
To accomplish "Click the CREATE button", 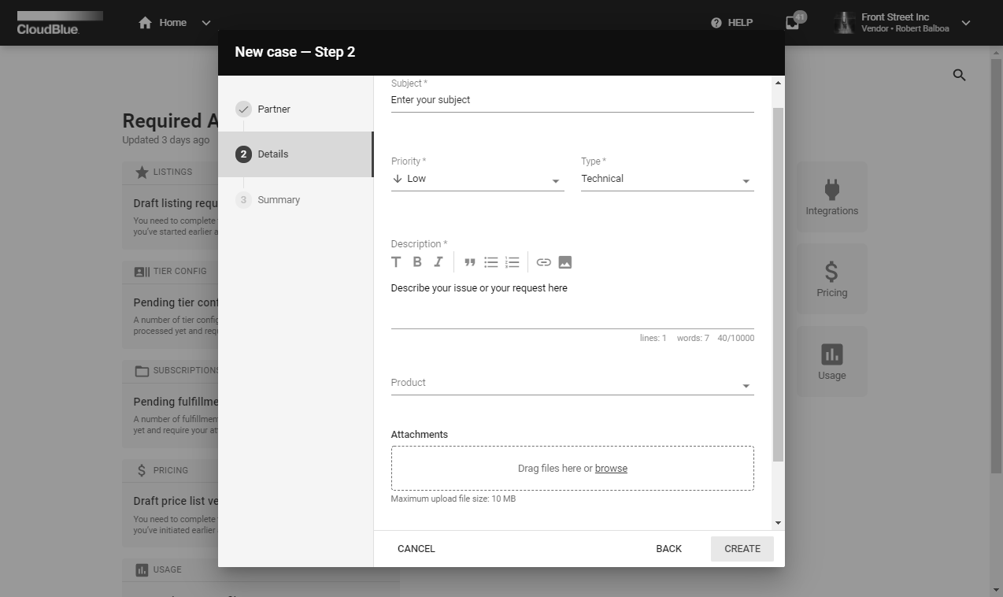I will pos(741,548).
